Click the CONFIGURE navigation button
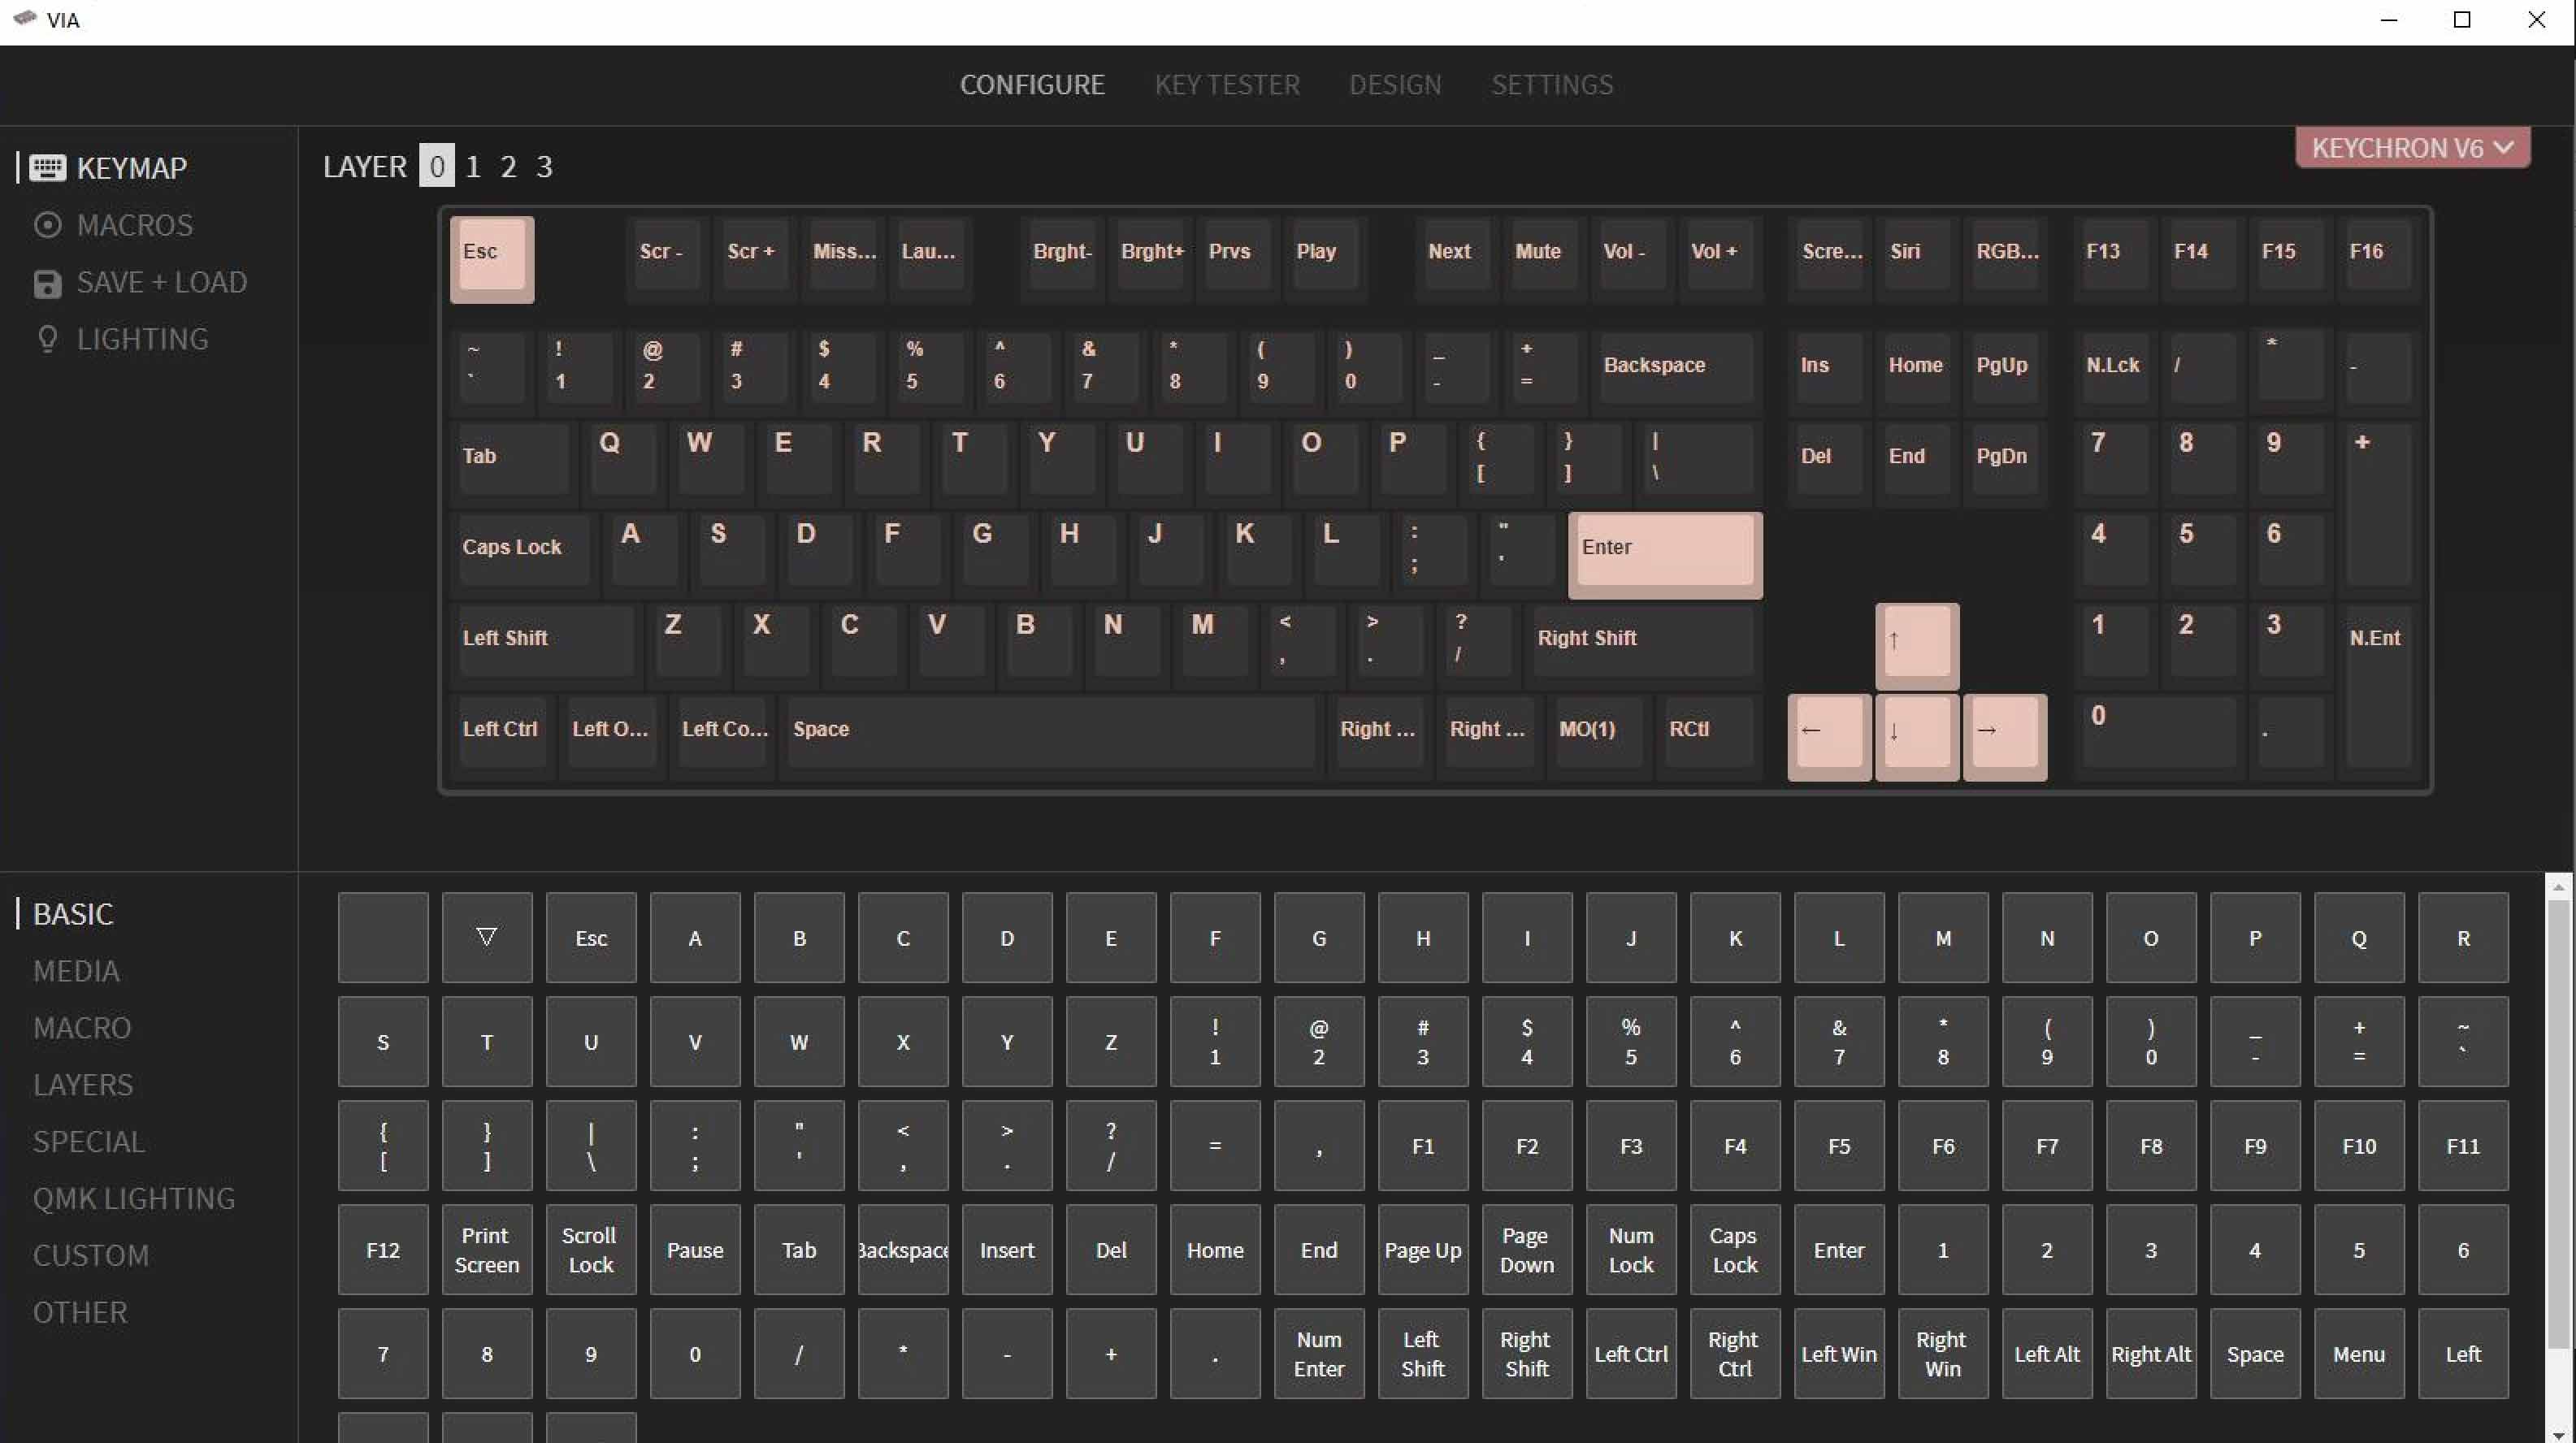This screenshot has width=2576, height=1443. click(1031, 83)
